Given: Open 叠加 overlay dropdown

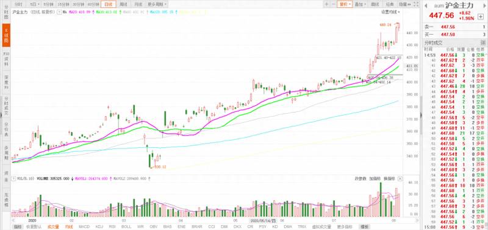Looking at the screenshot, I should pos(361,4).
